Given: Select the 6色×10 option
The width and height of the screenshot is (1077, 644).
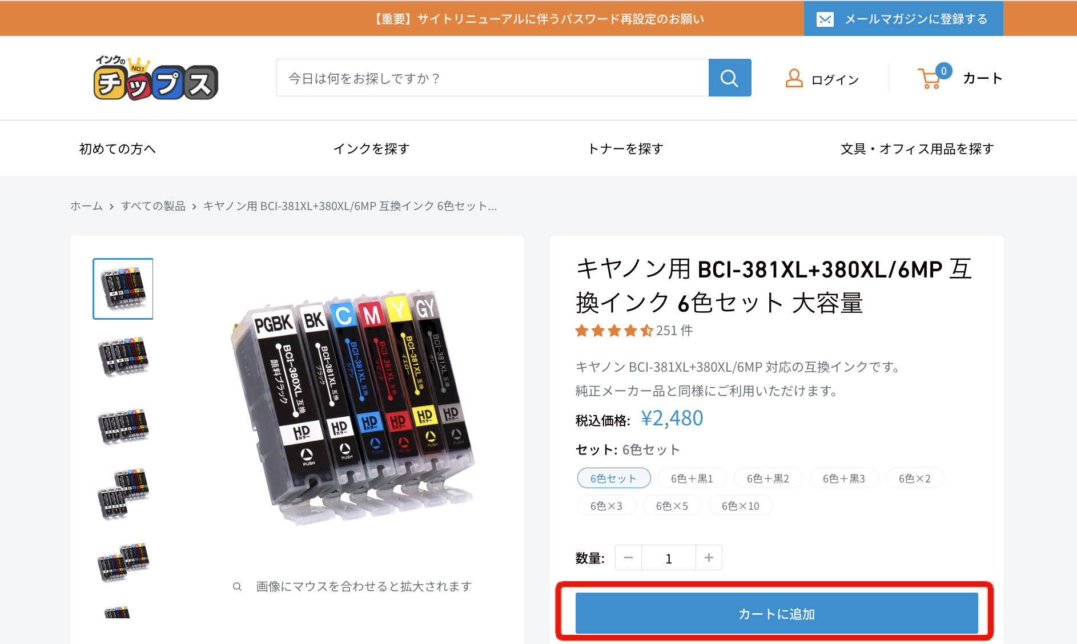Looking at the screenshot, I should [741, 506].
